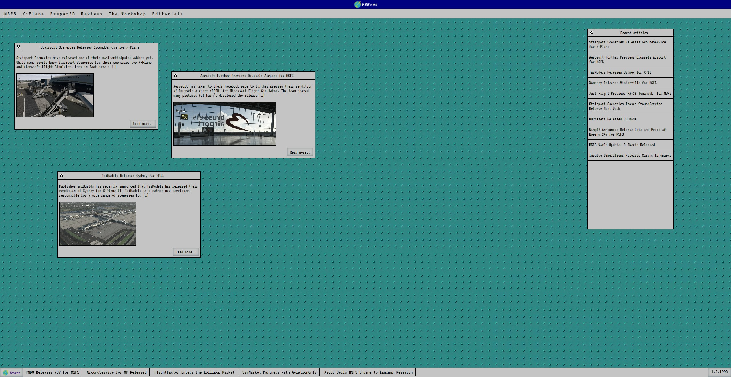Select PMDG Releases 737 for MSFS taskbar item

pos(52,372)
